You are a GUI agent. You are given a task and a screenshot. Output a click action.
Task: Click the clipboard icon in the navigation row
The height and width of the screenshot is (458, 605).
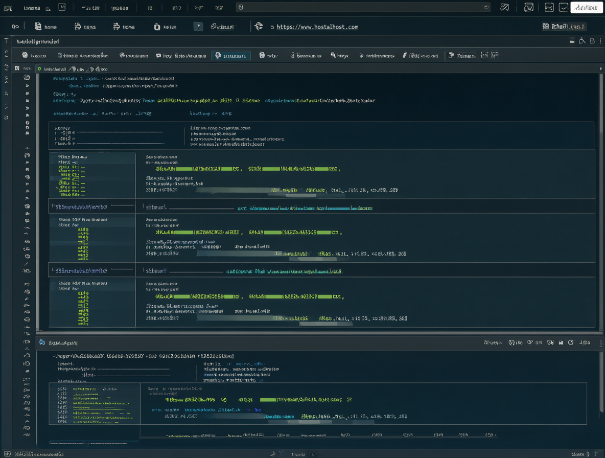(x=157, y=27)
